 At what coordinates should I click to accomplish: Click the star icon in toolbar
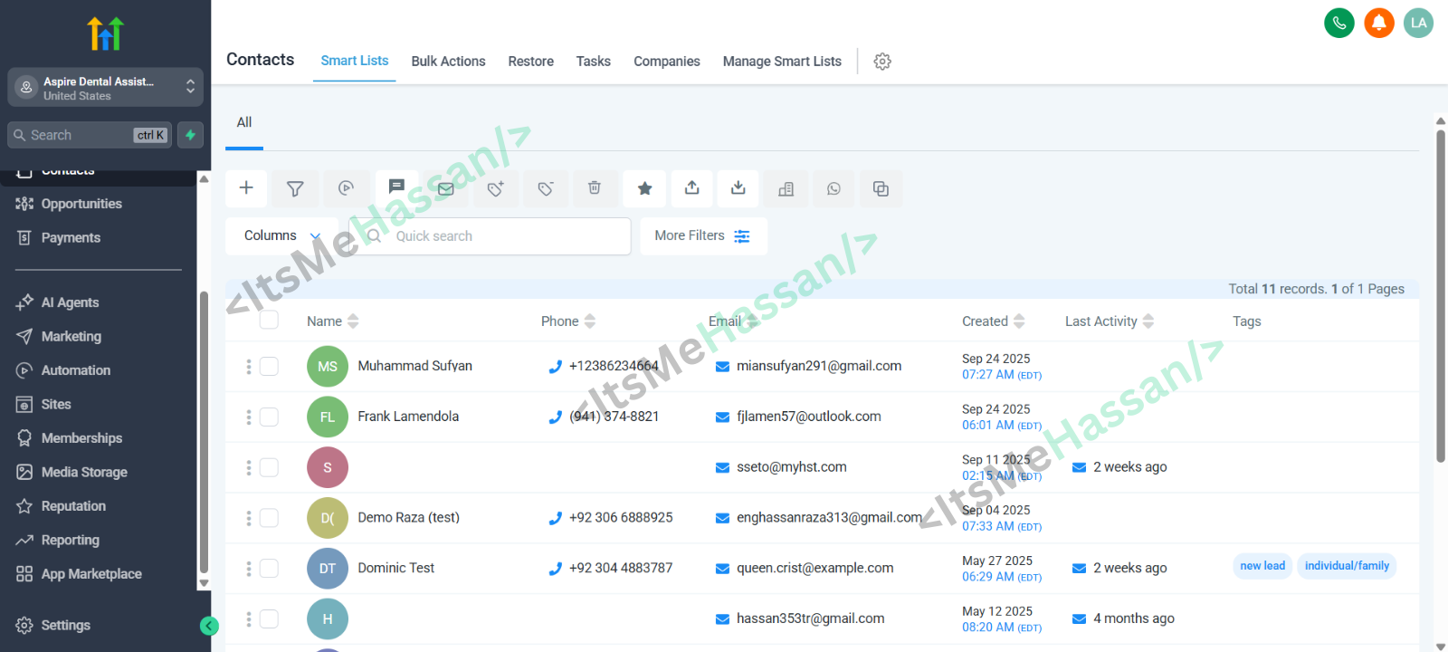pyautogui.click(x=644, y=188)
